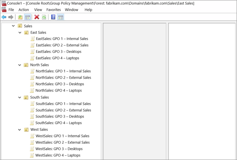This screenshot has height=160, width=237.
Task: Toggle the Show/Hide Action Pane icon
Action: coord(61,17)
